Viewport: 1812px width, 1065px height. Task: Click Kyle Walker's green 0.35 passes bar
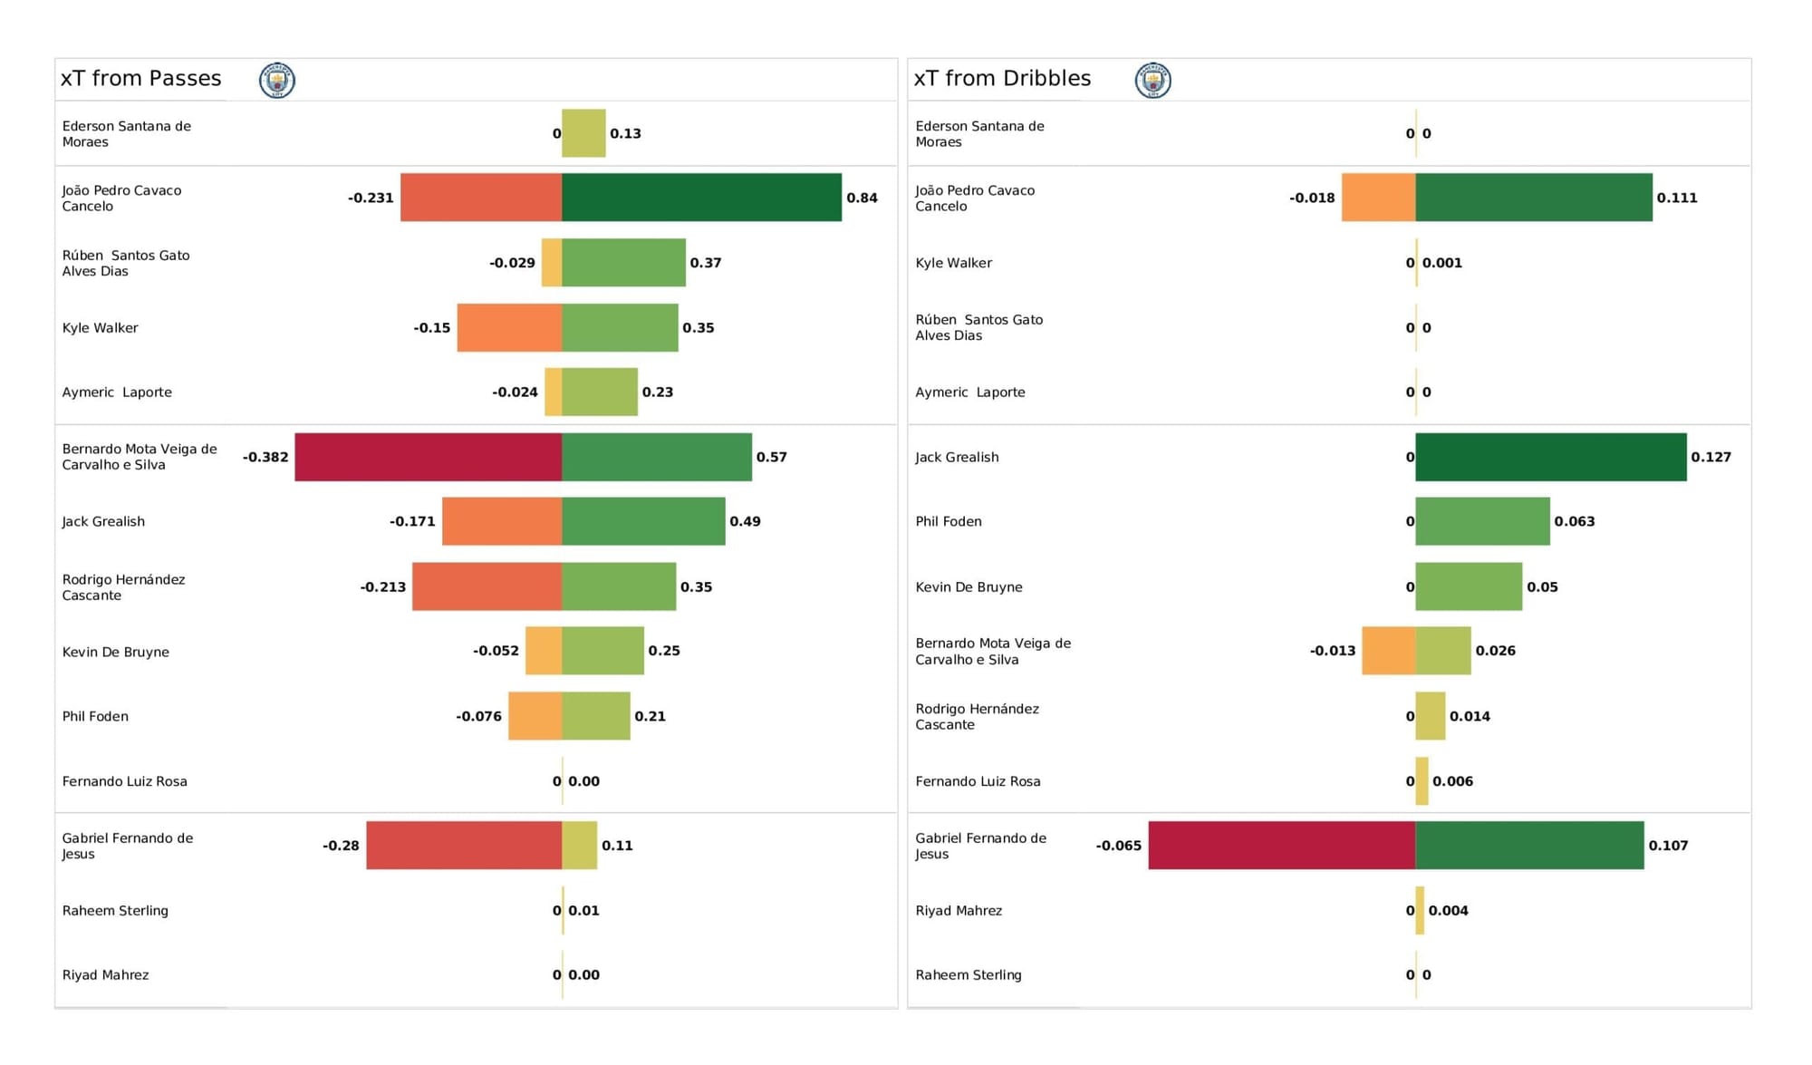click(620, 327)
